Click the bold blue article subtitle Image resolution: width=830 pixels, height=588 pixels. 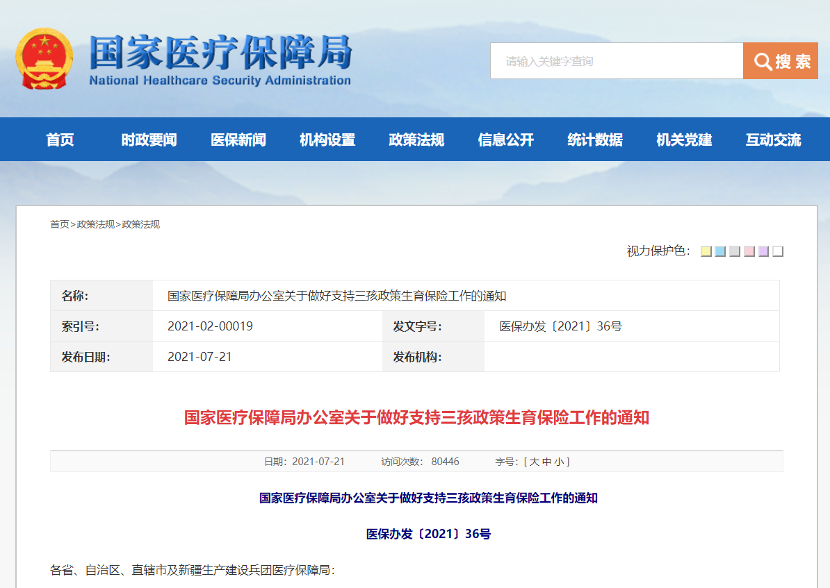tap(428, 498)
